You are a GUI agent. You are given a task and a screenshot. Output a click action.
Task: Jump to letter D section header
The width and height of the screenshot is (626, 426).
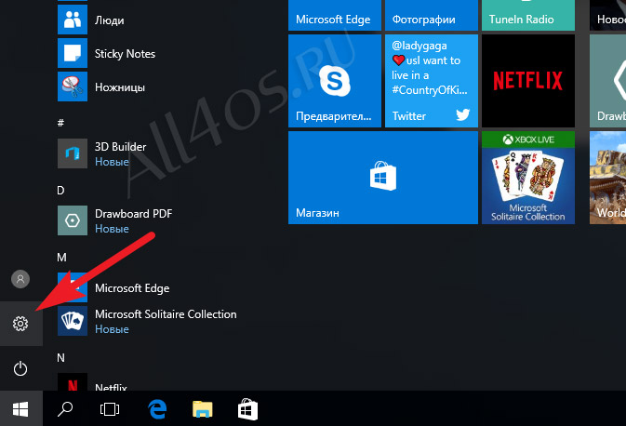[60, 190]
